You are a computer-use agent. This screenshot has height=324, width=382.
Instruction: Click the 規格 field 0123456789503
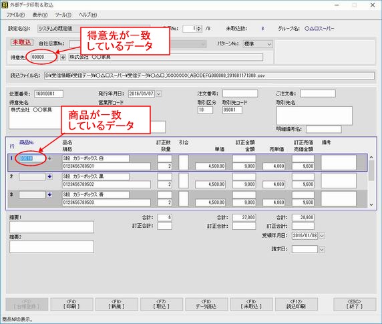point(106,202)
